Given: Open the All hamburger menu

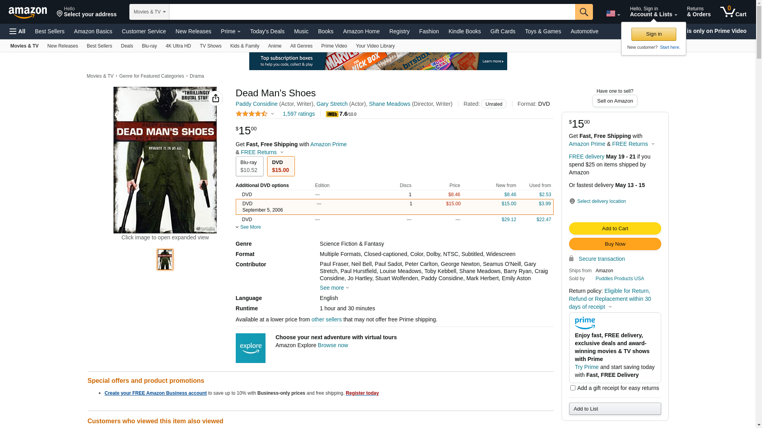Looking at the screenshot, I should point(17,31).
